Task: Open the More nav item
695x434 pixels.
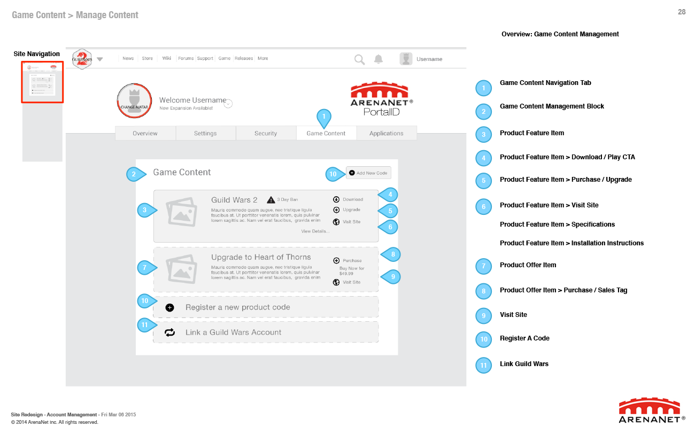Action: pos(263,58)
